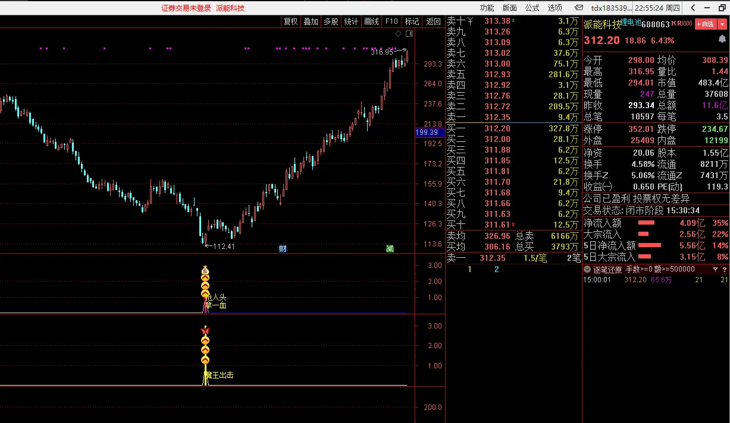Open the F10 company info button
The width and height of the screenshot is (730, 423).
(x=391, y=21)
